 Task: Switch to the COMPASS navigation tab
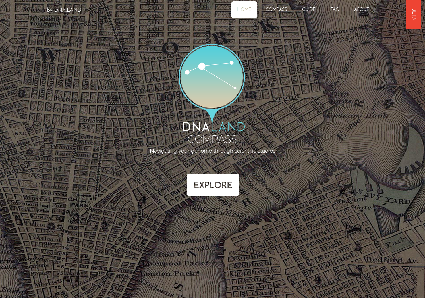click(x=276, y=9)
